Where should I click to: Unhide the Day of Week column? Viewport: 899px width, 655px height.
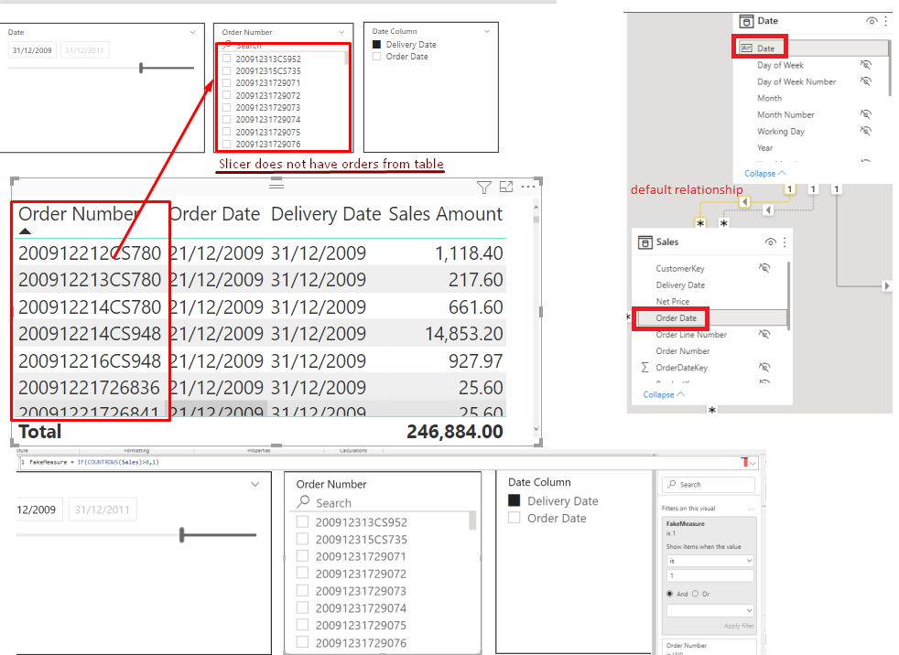866,65
